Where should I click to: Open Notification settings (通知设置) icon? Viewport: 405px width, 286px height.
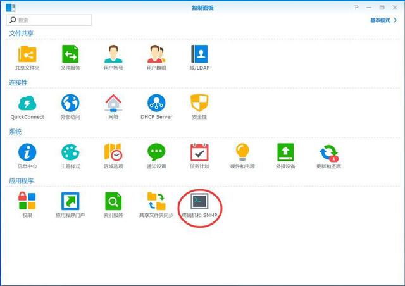(156, 152)
